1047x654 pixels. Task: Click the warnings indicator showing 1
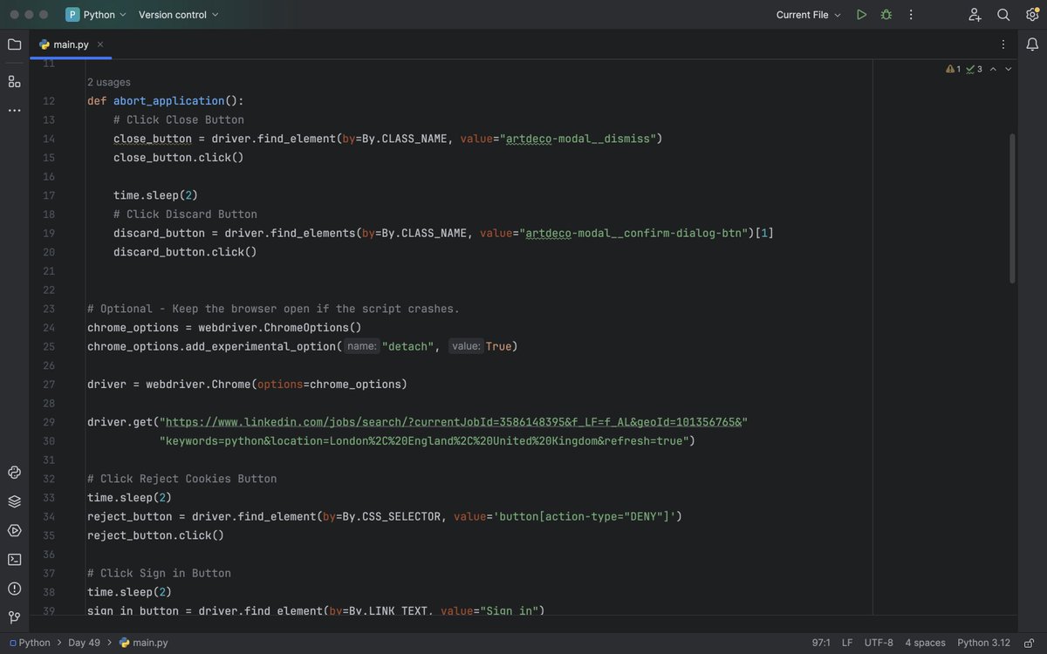[953, 69]
